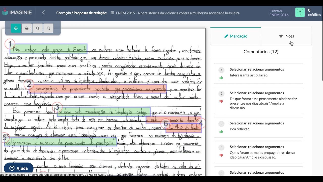Switch to the Nota tab
The image size is (323, 182).
pyautogui.click(x=286, y=36)
